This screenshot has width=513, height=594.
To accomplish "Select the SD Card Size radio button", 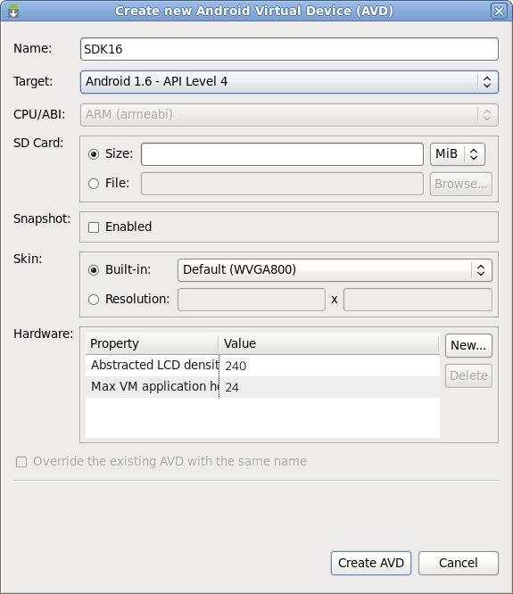I will (x=94, y=154).
